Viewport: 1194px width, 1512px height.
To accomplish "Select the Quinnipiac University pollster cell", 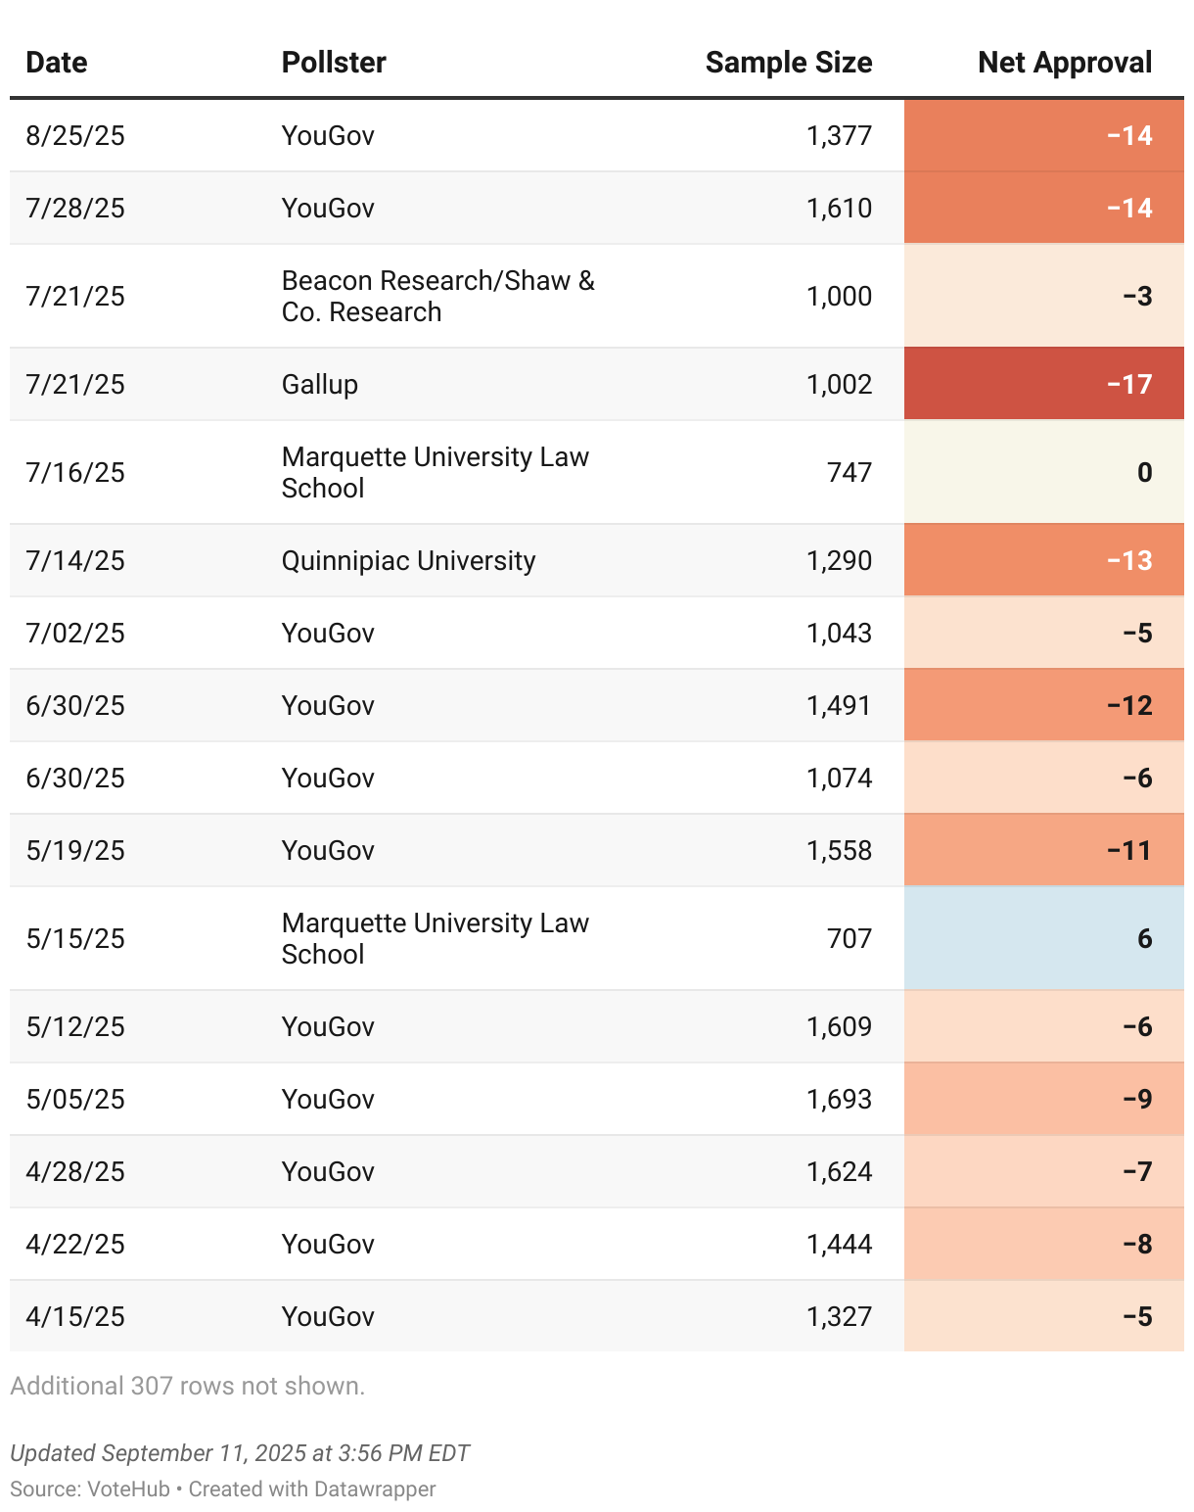I will coord(408,560).
